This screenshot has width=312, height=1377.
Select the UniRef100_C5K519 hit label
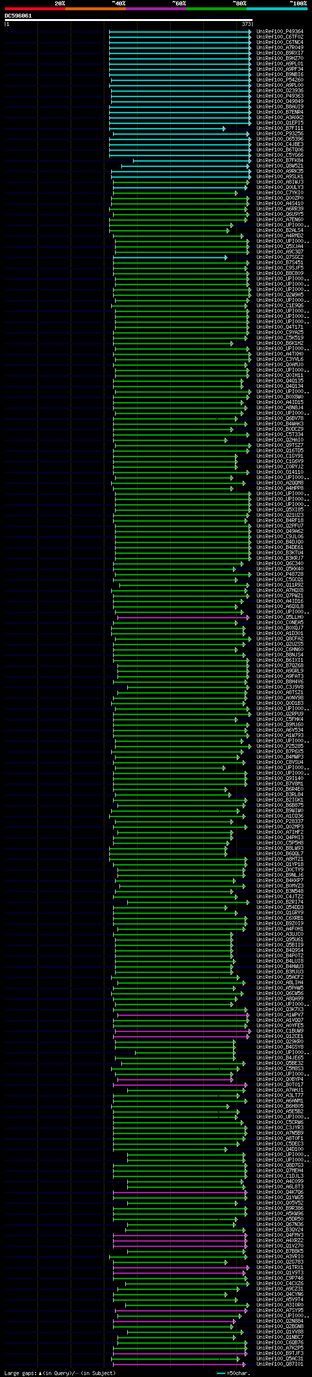coord(280,338)
